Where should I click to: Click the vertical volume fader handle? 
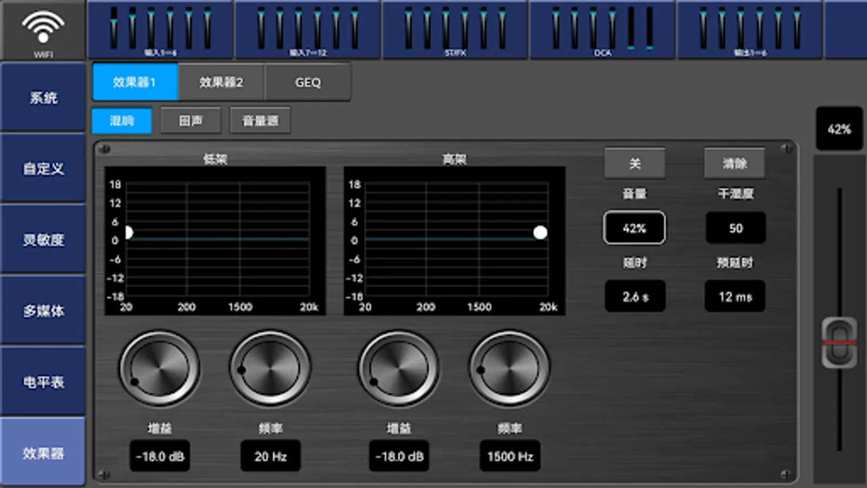pyautogui.click(x=839, y=343)
